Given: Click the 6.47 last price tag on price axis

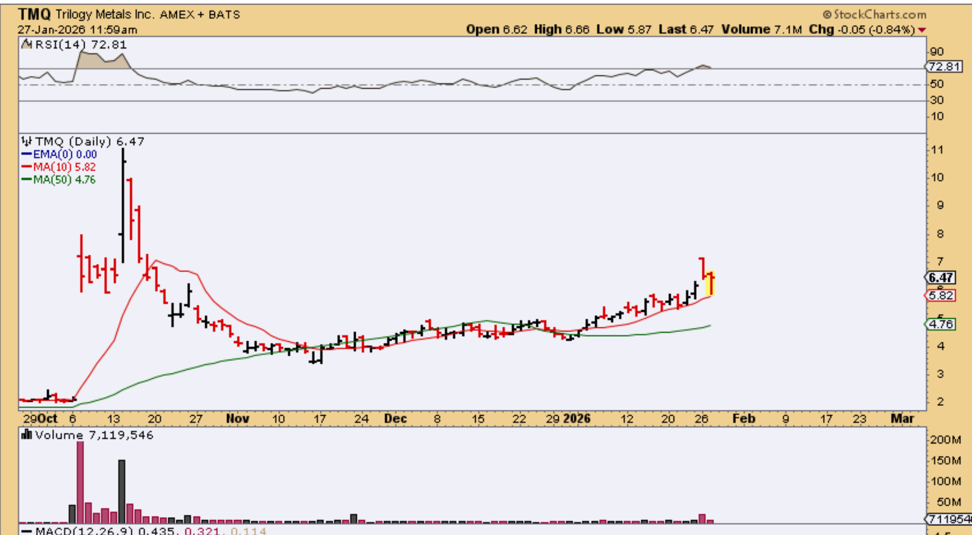Looking at the screenshot, I should click(941, 278).
